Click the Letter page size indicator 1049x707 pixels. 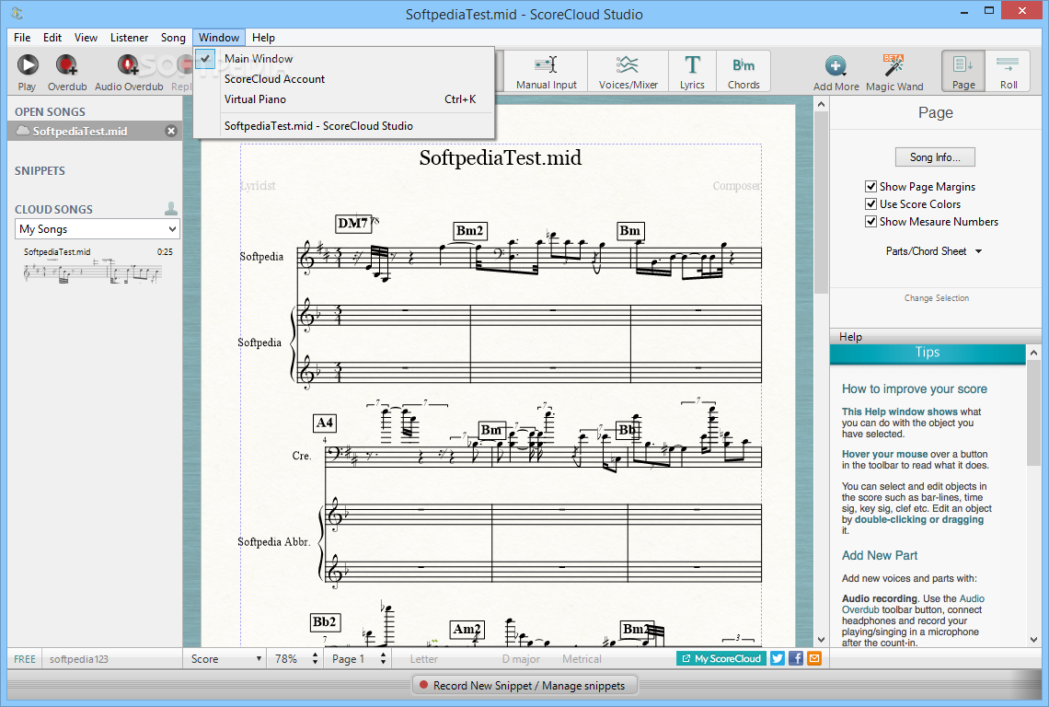[x=424, y=659]
